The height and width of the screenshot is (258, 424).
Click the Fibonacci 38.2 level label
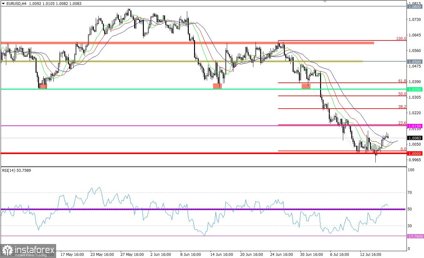click(x=402, y=106)
